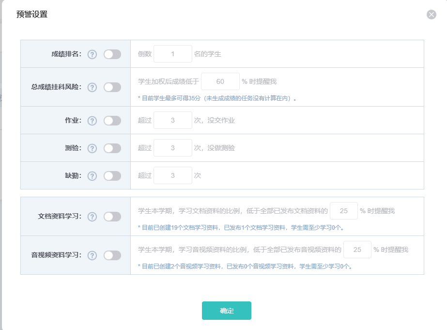Click the help icon next to 缺勤
This screenshot has width=447, height=330.
(x=92, y=176)
